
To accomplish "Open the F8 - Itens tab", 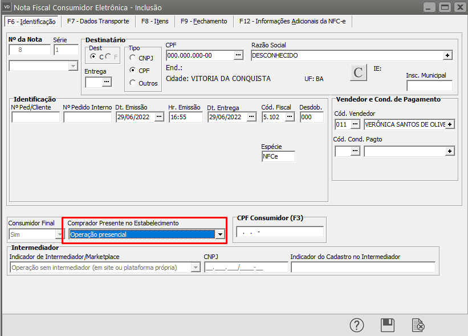I will click(155, 21).
